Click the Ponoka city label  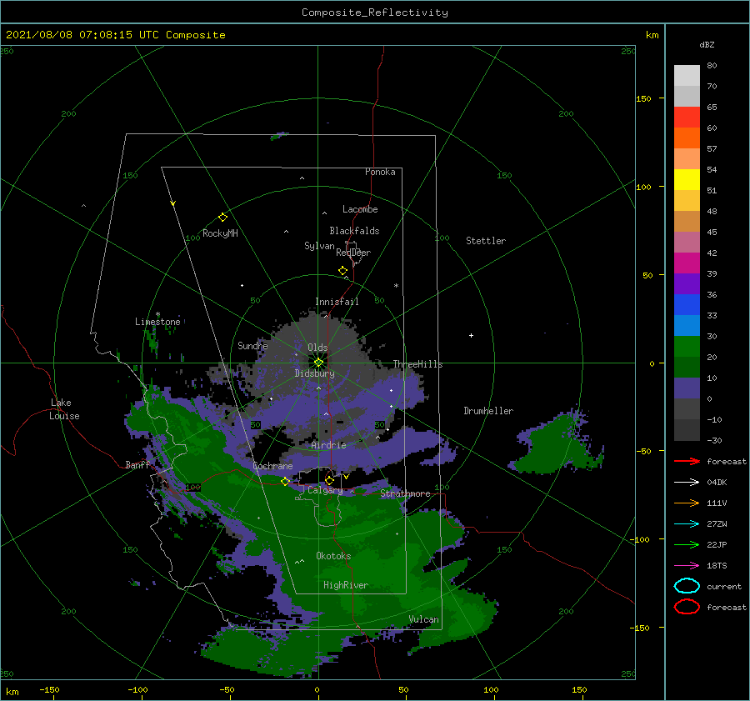(x=380, y=172)
